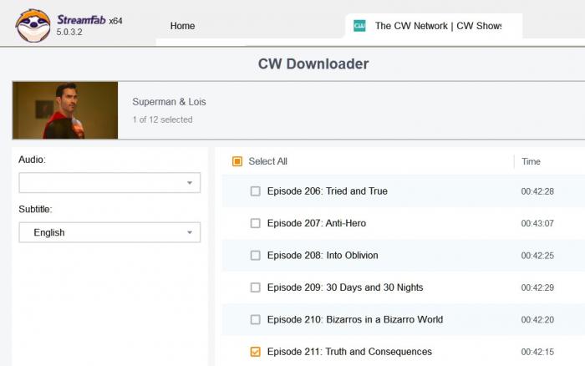
Task: Click the 00:42:29 duration
Action: tap(537, 287)
